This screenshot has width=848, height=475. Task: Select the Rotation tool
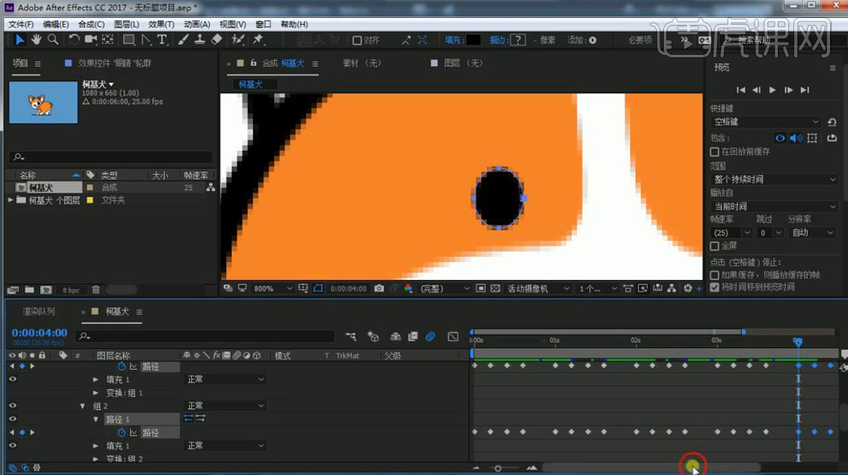coord(74,39)
